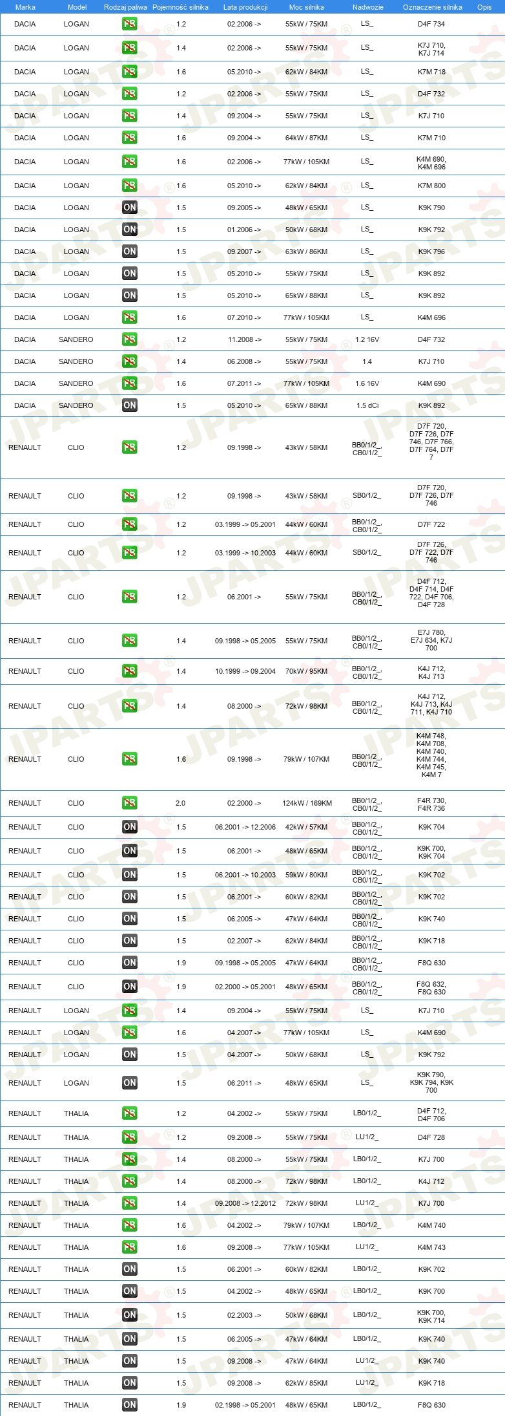This screenshot has height=1416, width=505.
Task: Select the PB icon for Clio 2.0 F4R 730
Action: pos(129,803)
